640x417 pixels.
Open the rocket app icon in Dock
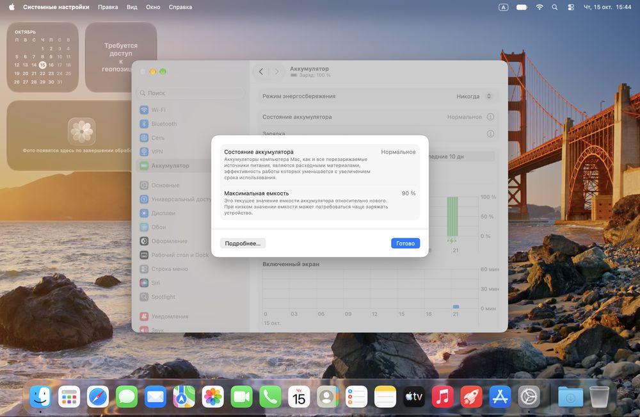[x=472, y=397]
